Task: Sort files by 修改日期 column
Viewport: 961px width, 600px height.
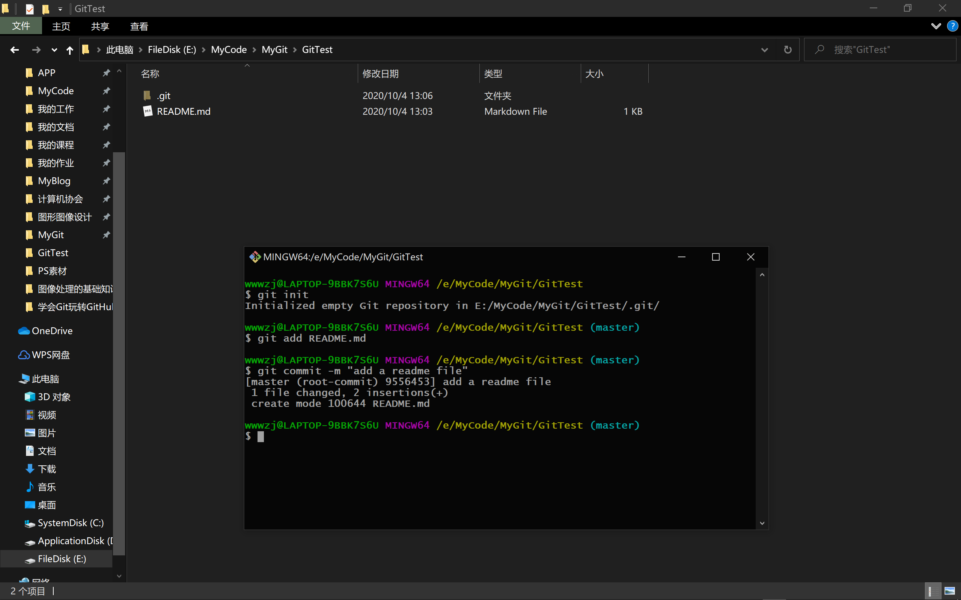Action: tap(419, 73)
